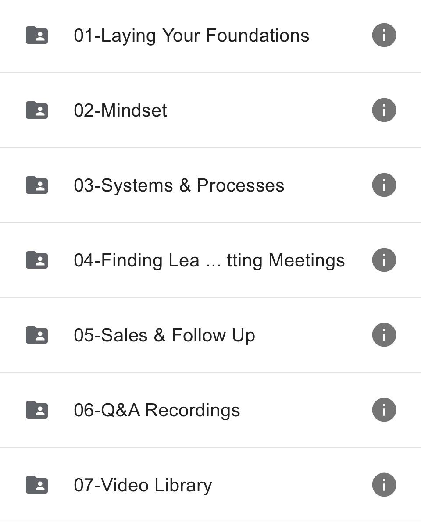Open 01-Laying Your Foundations folder
Screen dimensions: 421x522
click(x=192, y=36)
